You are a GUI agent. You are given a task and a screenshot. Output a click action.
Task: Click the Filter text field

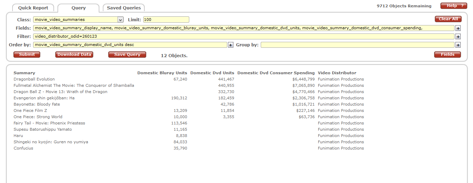(244, 36)
